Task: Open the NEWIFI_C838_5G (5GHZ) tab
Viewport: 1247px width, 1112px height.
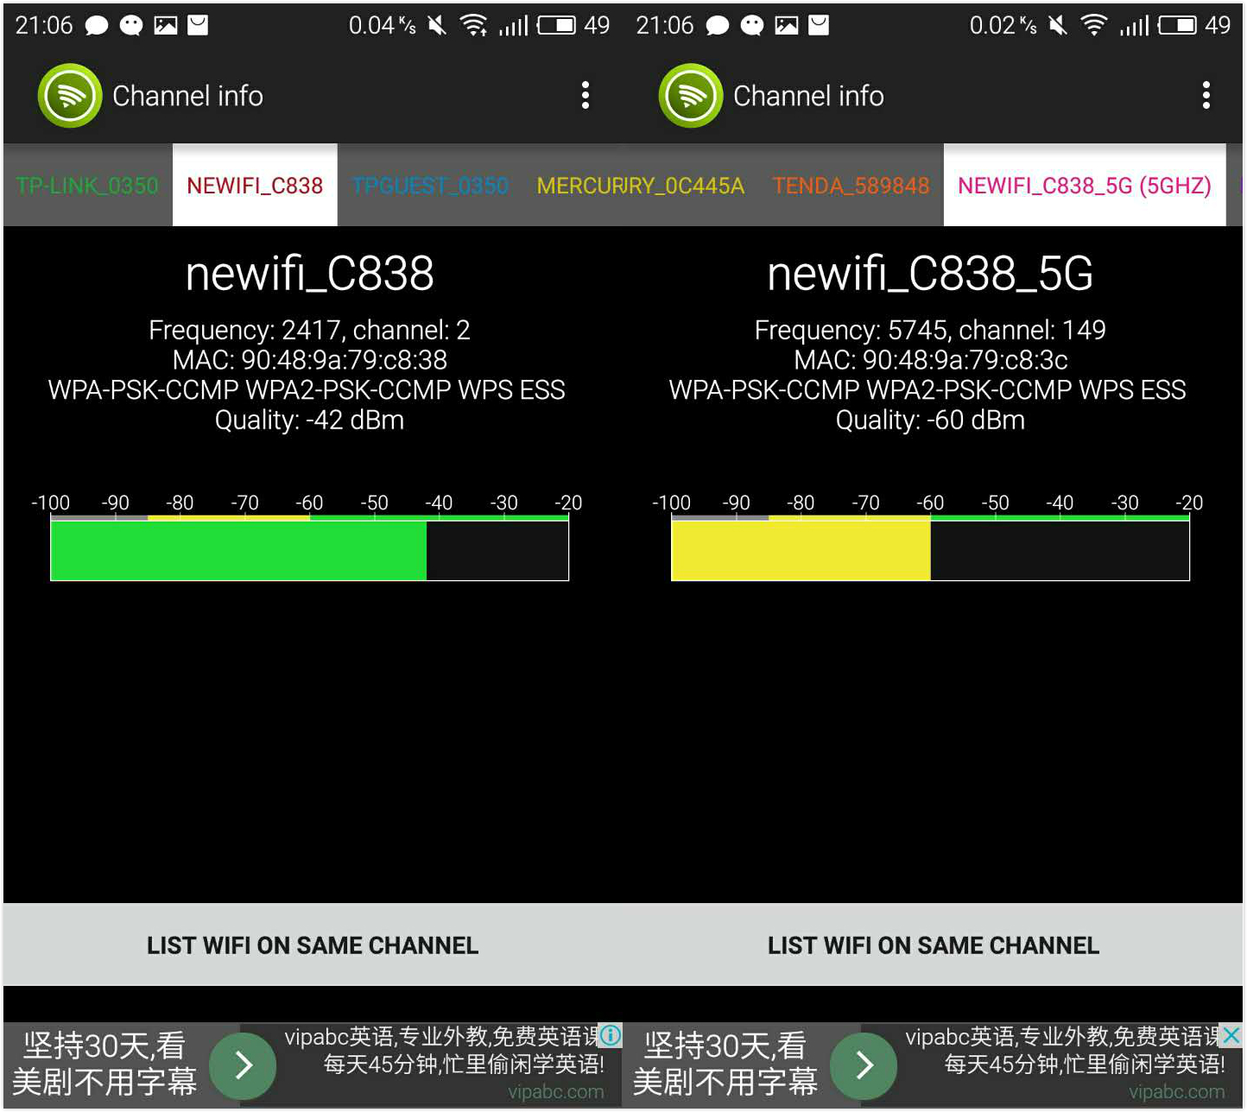Action: tap(1085, 185)
